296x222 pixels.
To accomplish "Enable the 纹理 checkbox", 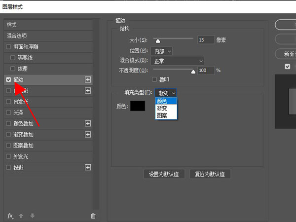I will pyautogui.click(x=12, y=69).
